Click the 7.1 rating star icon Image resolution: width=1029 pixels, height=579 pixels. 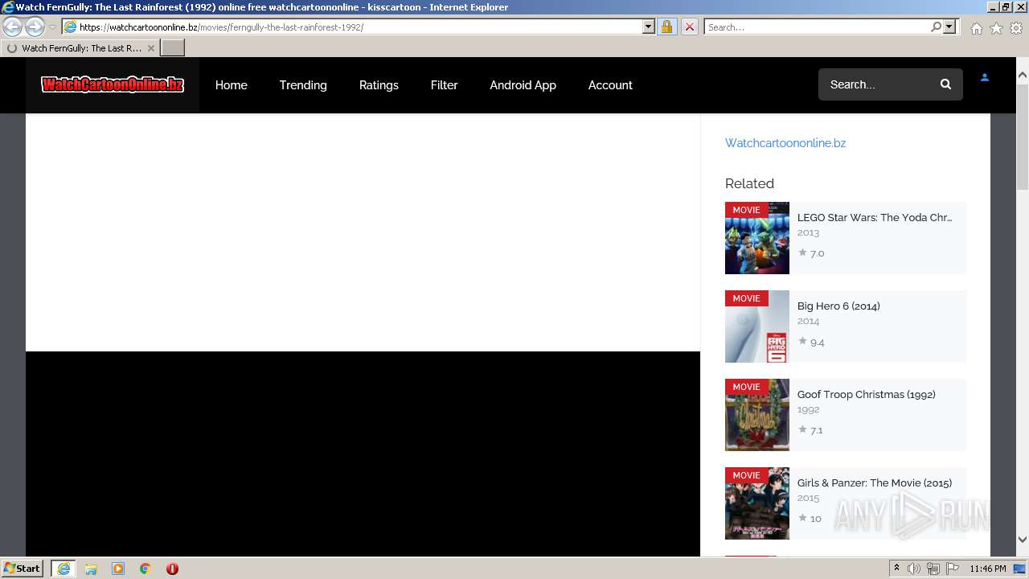point(802,429)
